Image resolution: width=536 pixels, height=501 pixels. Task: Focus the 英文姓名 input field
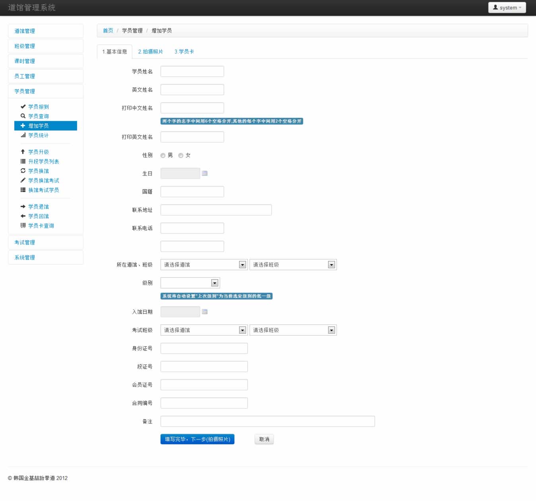(192, 90)
